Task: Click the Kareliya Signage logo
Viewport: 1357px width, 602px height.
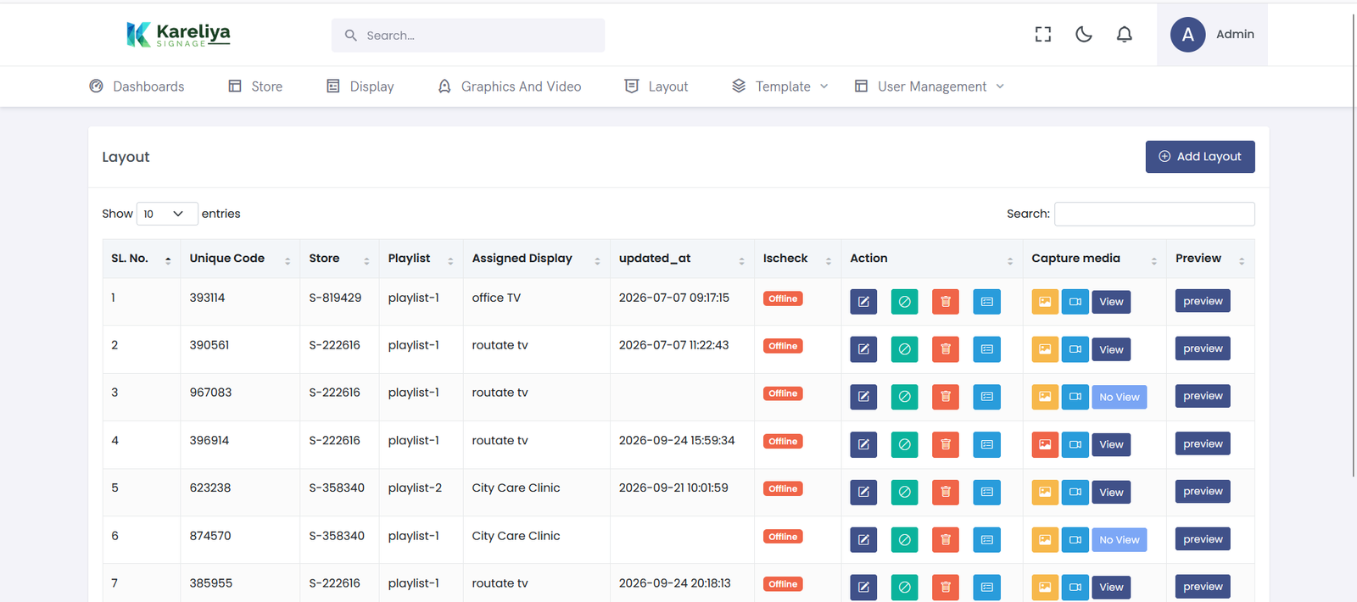Action: (178, 34)
